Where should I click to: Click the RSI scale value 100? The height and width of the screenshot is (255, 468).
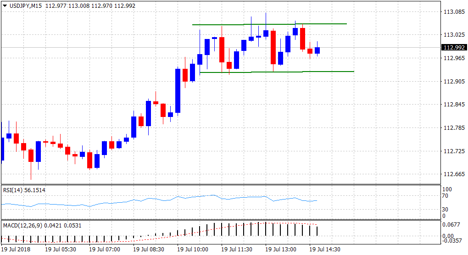click(447, 189)
